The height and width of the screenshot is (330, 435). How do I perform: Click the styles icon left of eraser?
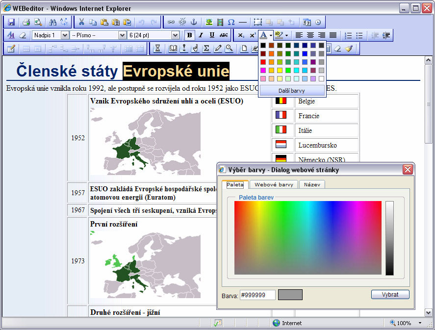coord(11,35)
